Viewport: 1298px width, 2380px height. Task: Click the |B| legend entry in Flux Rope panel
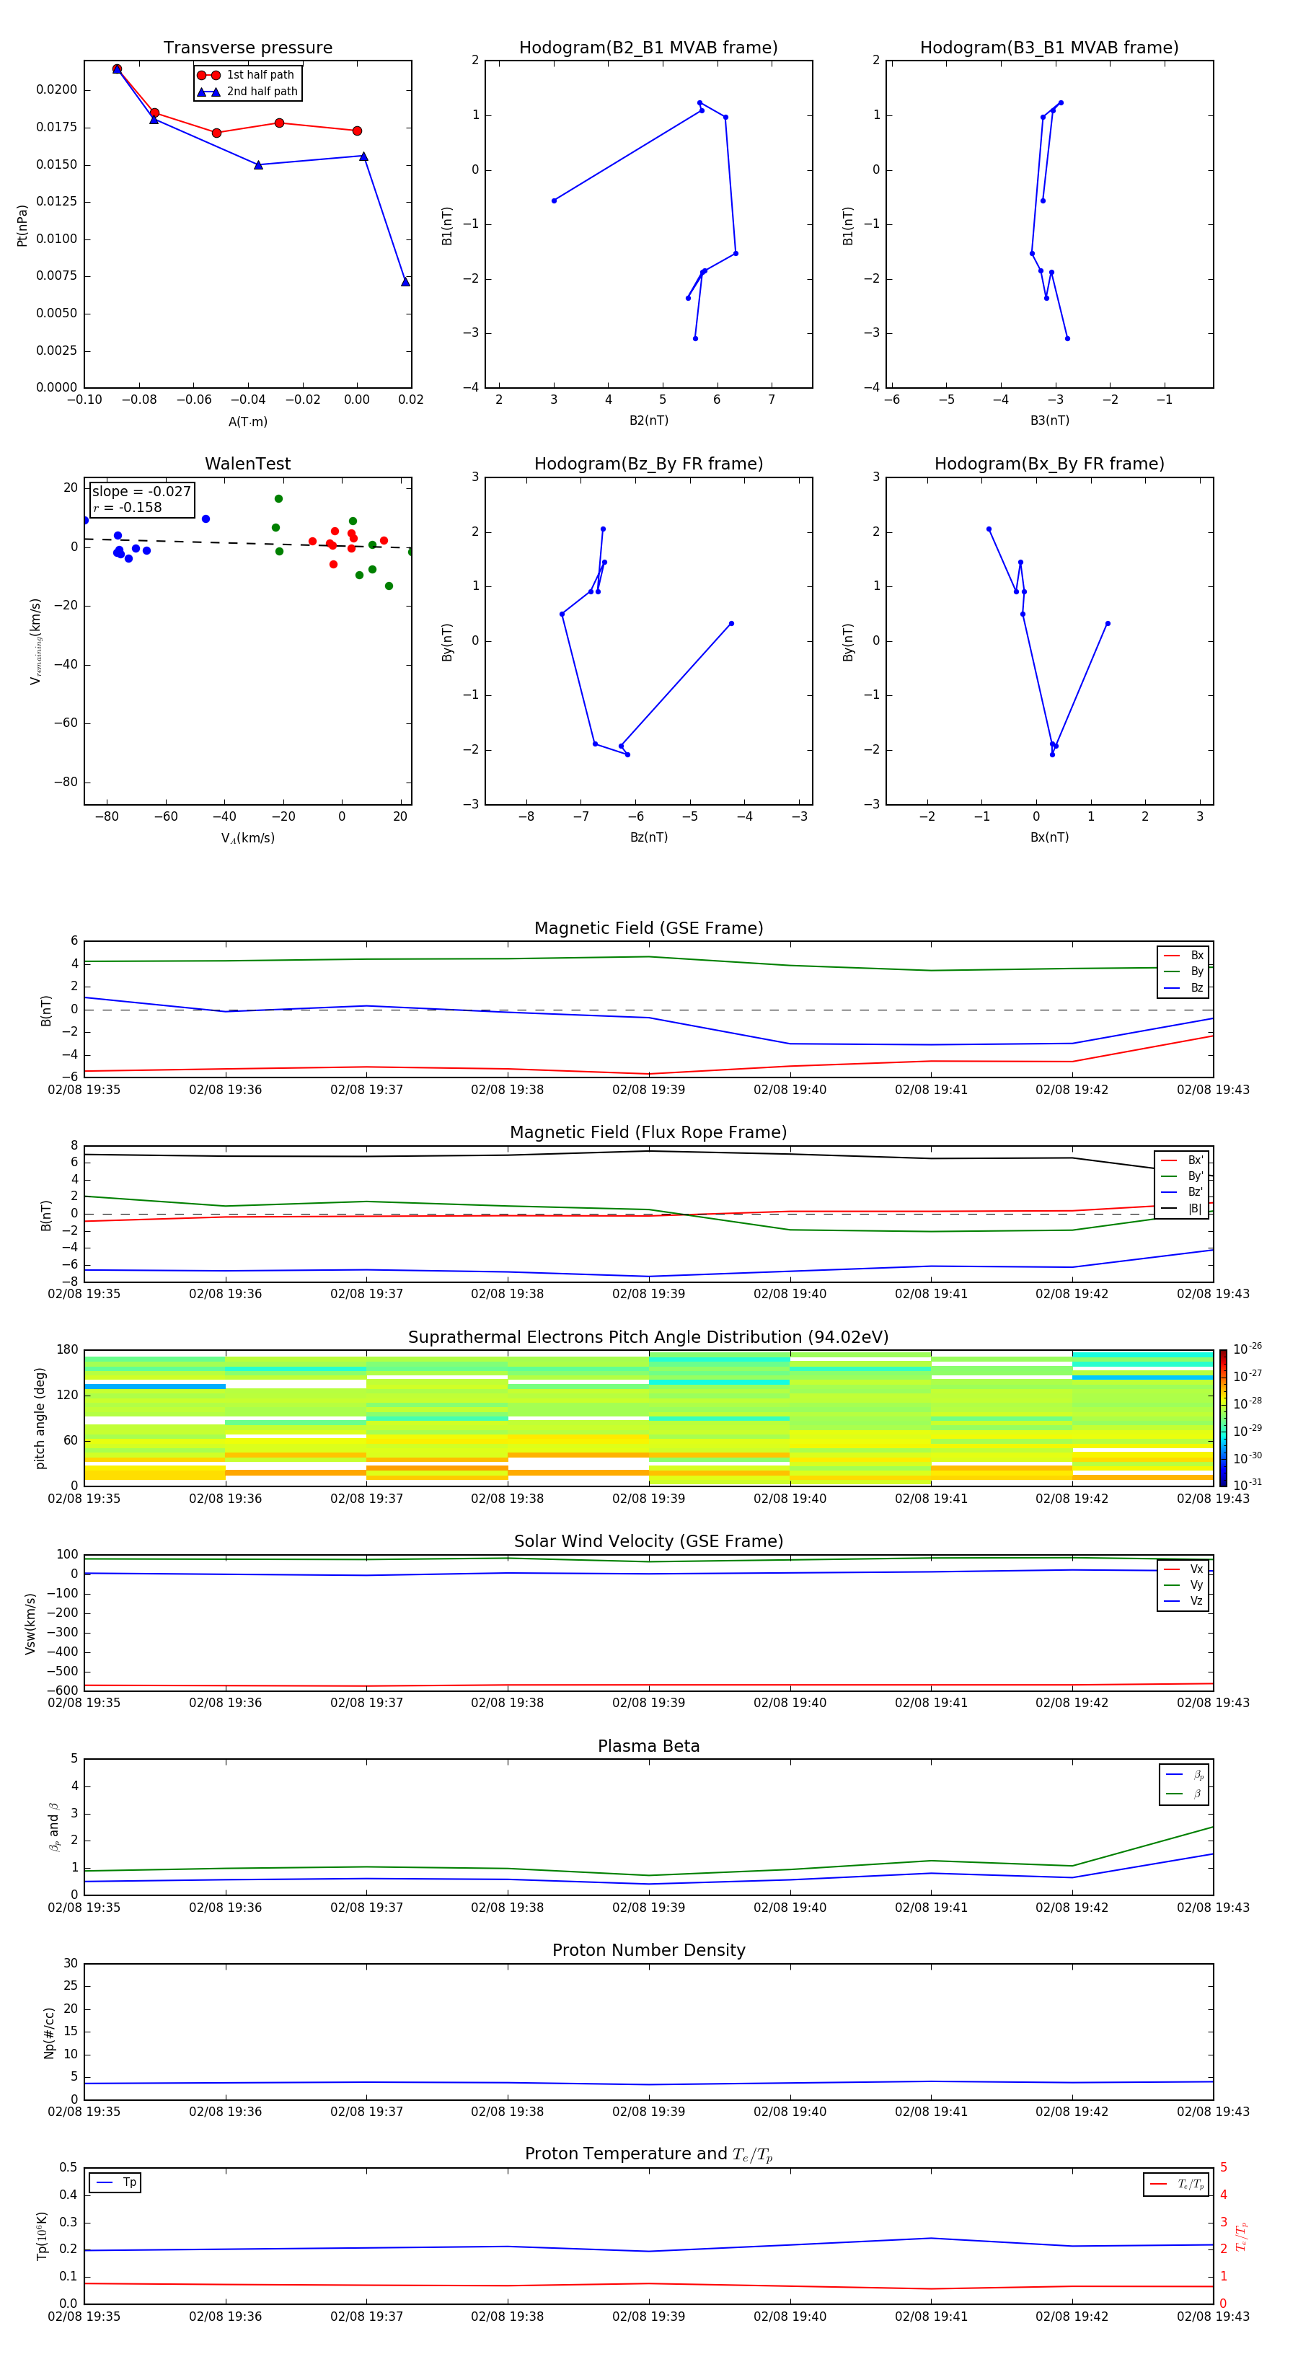click(1182, 1209)
